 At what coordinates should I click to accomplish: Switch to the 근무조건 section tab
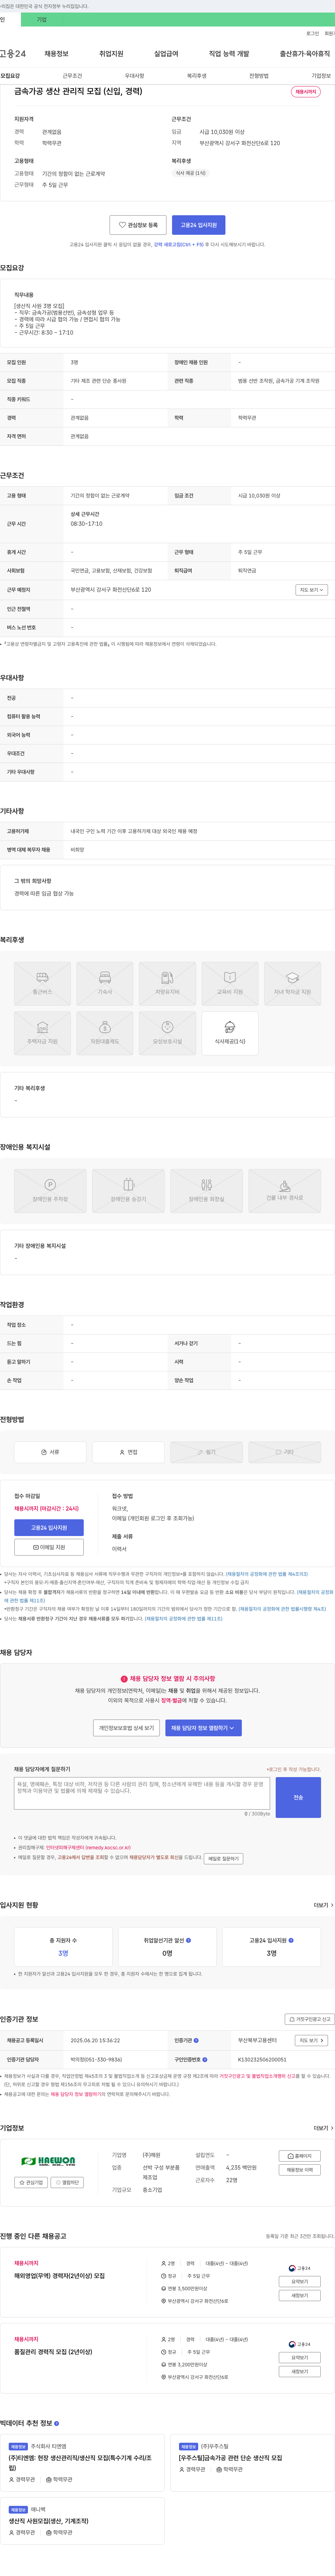pyautogui.click(x=72, y=76)
